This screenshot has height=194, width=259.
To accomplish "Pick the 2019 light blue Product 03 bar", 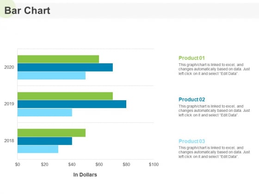I will pos(45,112).
